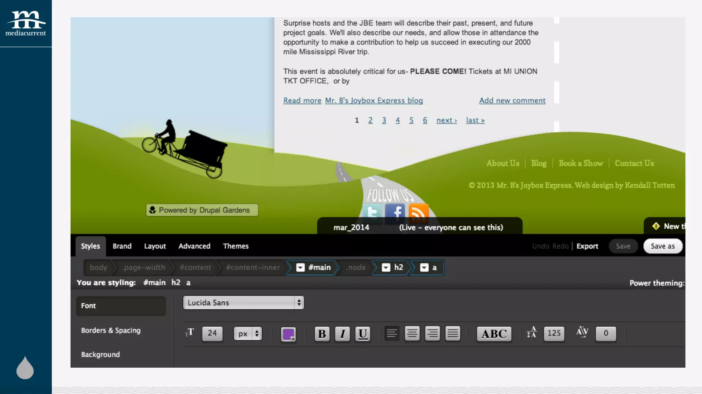Toggle the h2 selector checkbox in breadcrumb
Image resolution: width=702 pixels, height=394 pixels.
[386, 267]
